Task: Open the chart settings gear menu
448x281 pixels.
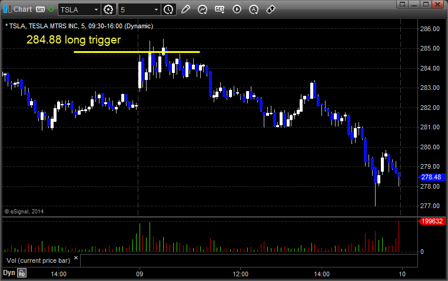Action: 108,9
